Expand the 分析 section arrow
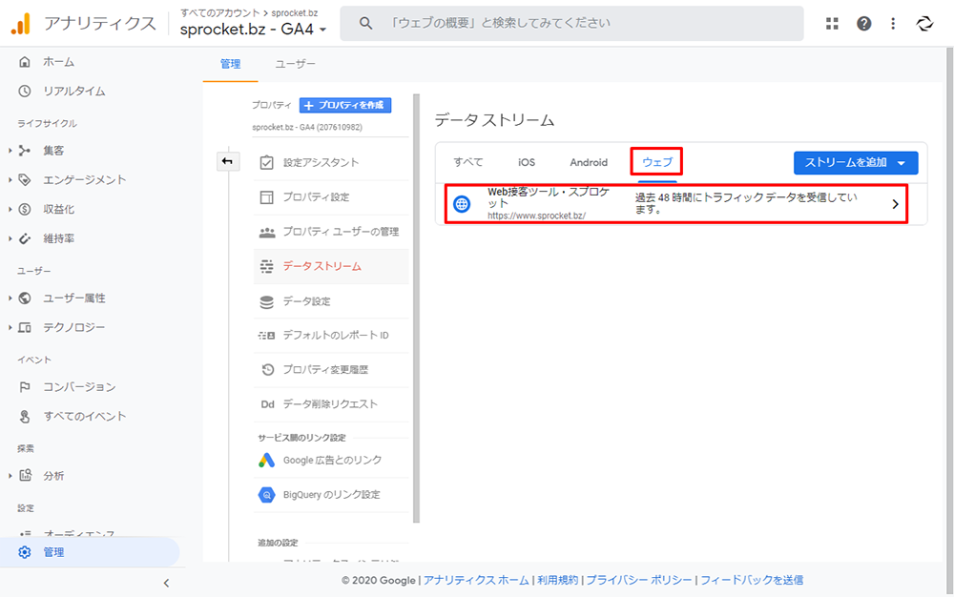This screenshot has height=597, width=954. pos(10,476)
